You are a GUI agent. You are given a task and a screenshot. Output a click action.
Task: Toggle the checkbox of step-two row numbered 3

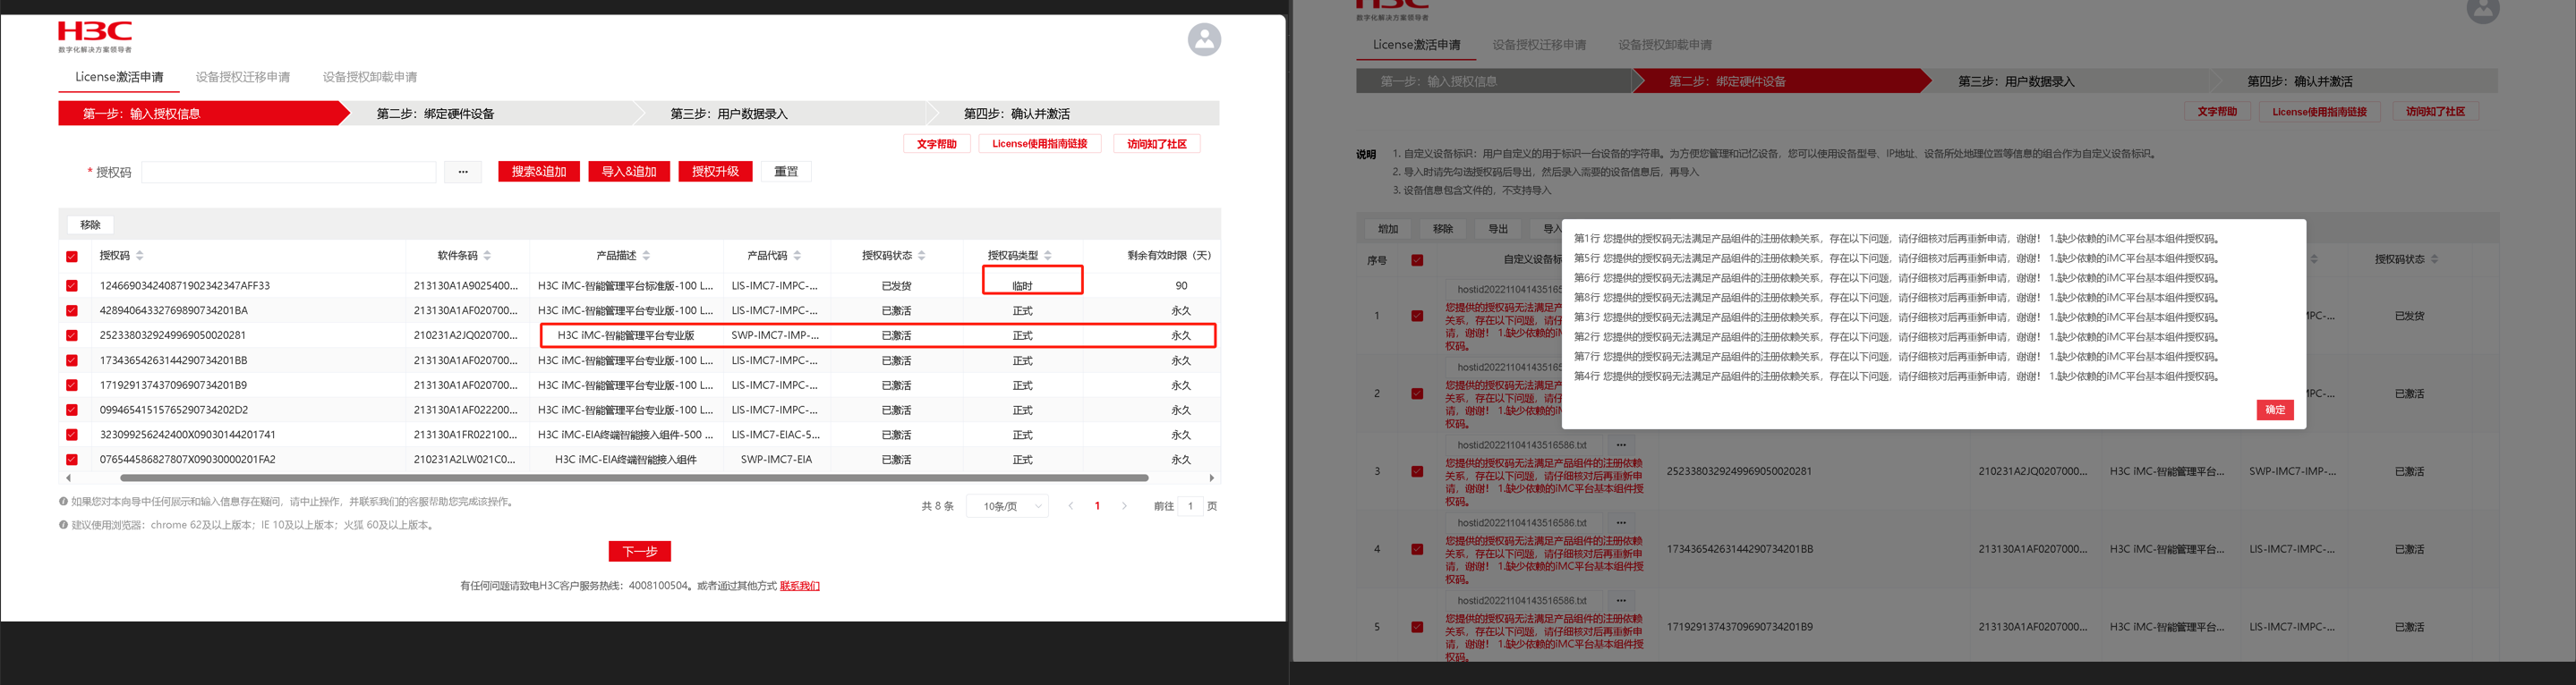point(1417,471)
